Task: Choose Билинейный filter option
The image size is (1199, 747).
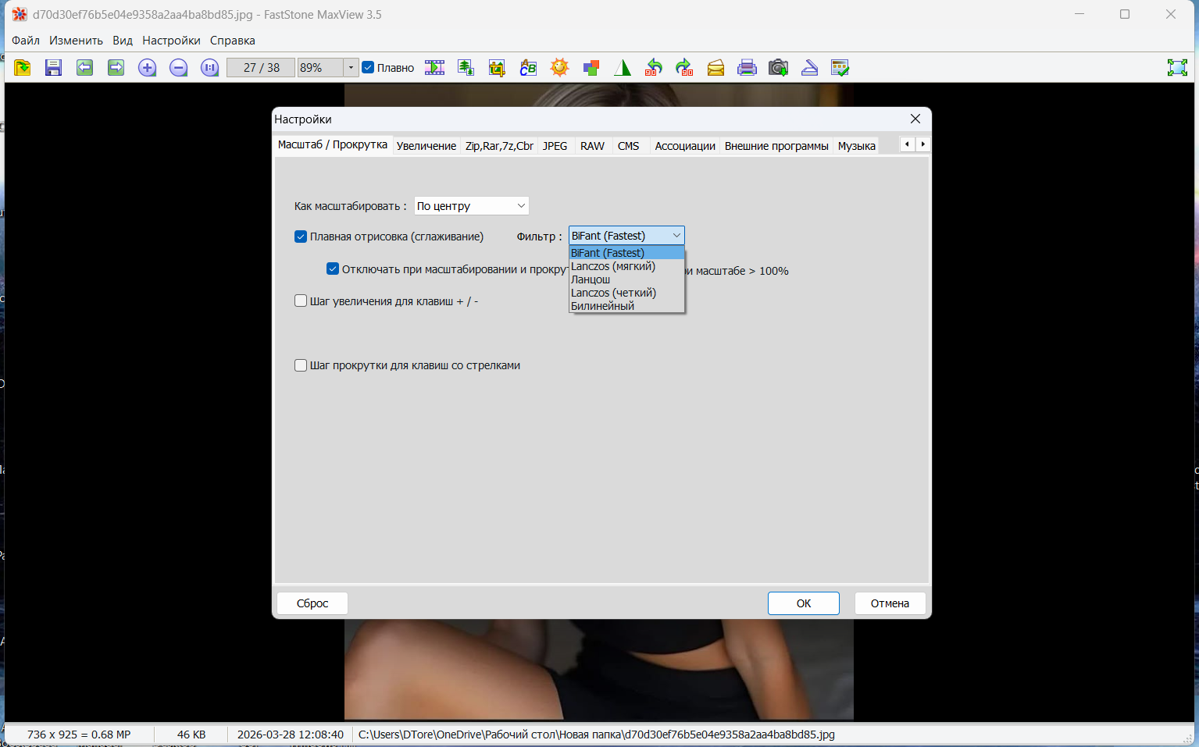Action: pos(626,306)
